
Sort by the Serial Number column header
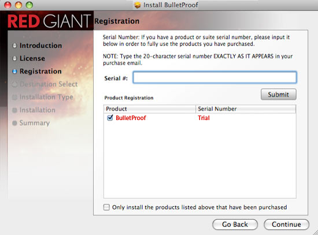point(246,109)
